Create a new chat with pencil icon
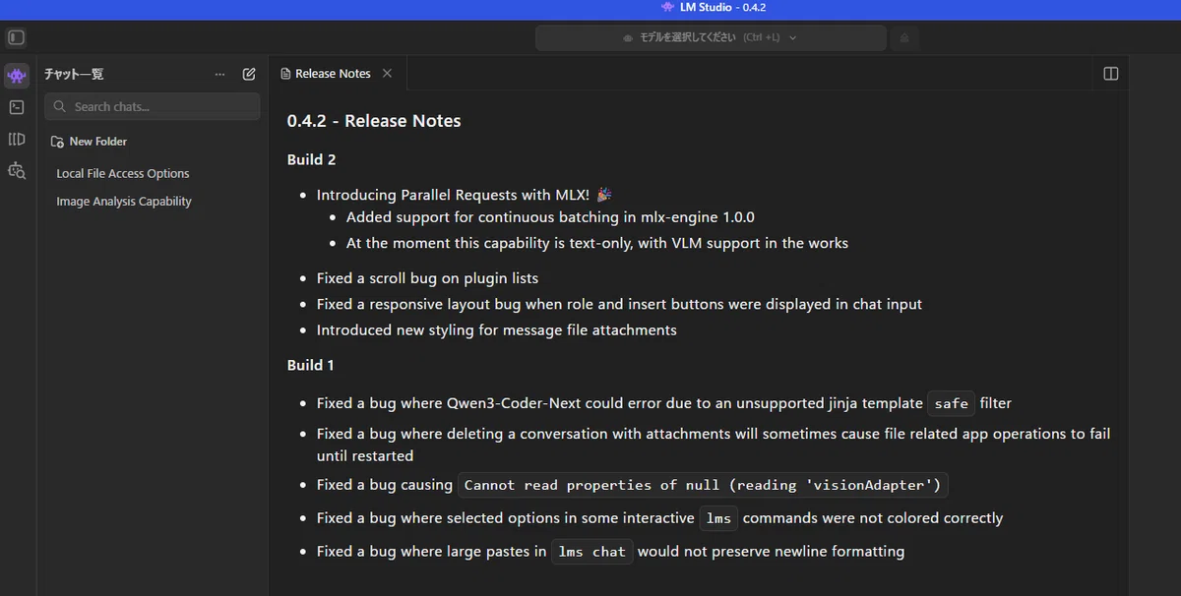Screen dimensions: 1181x596 249,74
